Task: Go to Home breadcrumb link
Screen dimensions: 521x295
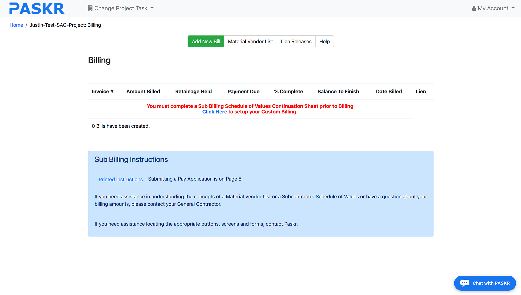Action: [16, 25]
